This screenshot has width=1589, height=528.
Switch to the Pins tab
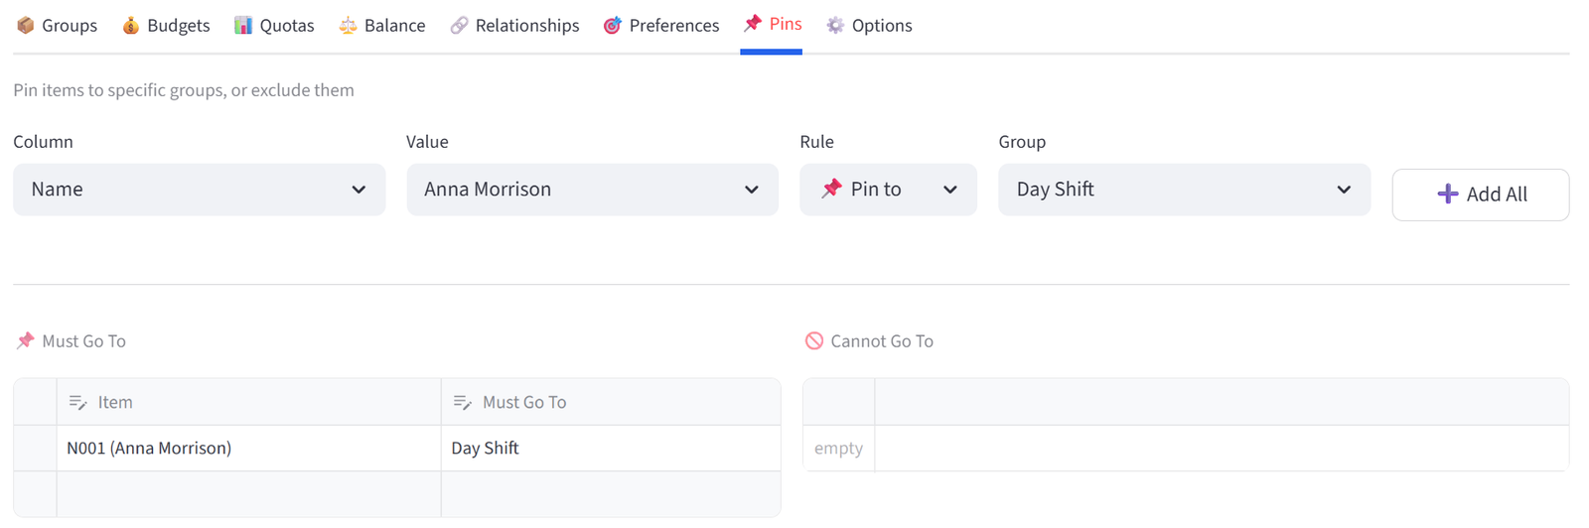tap(772, 24)
